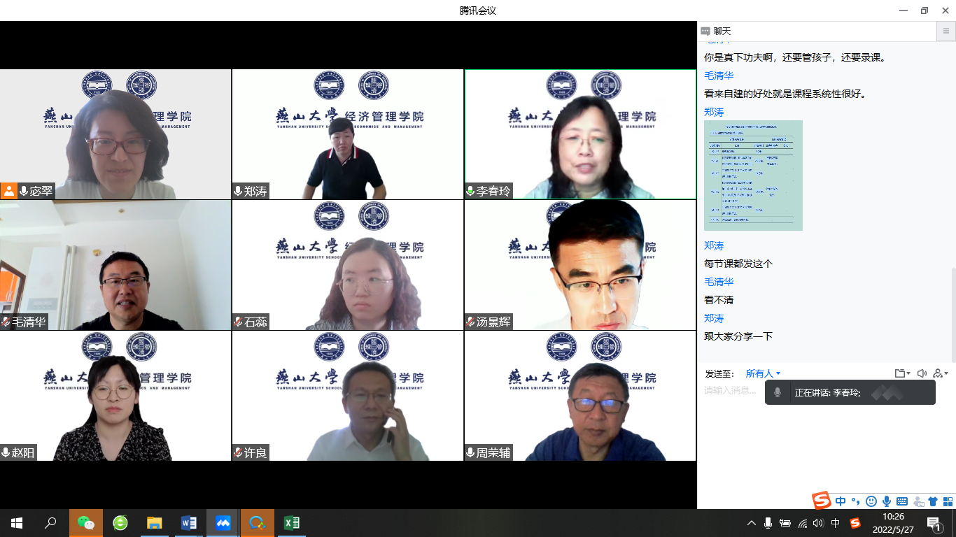The height and width of the screenshot is (537, 956).
Task: Toggle Sogou Chinese/English mode 中 button
Action: [841, 501]
